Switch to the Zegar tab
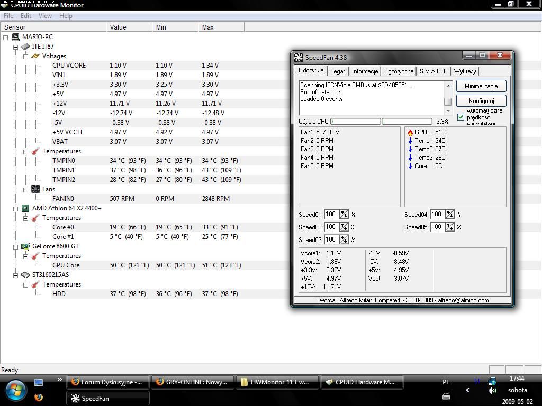Viewport: 542px width, 406px height. 337,71
